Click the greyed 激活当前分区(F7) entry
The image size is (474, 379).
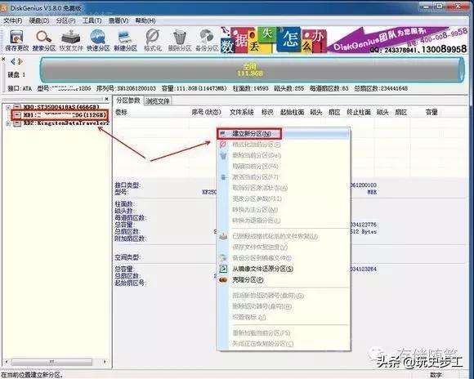284,177
